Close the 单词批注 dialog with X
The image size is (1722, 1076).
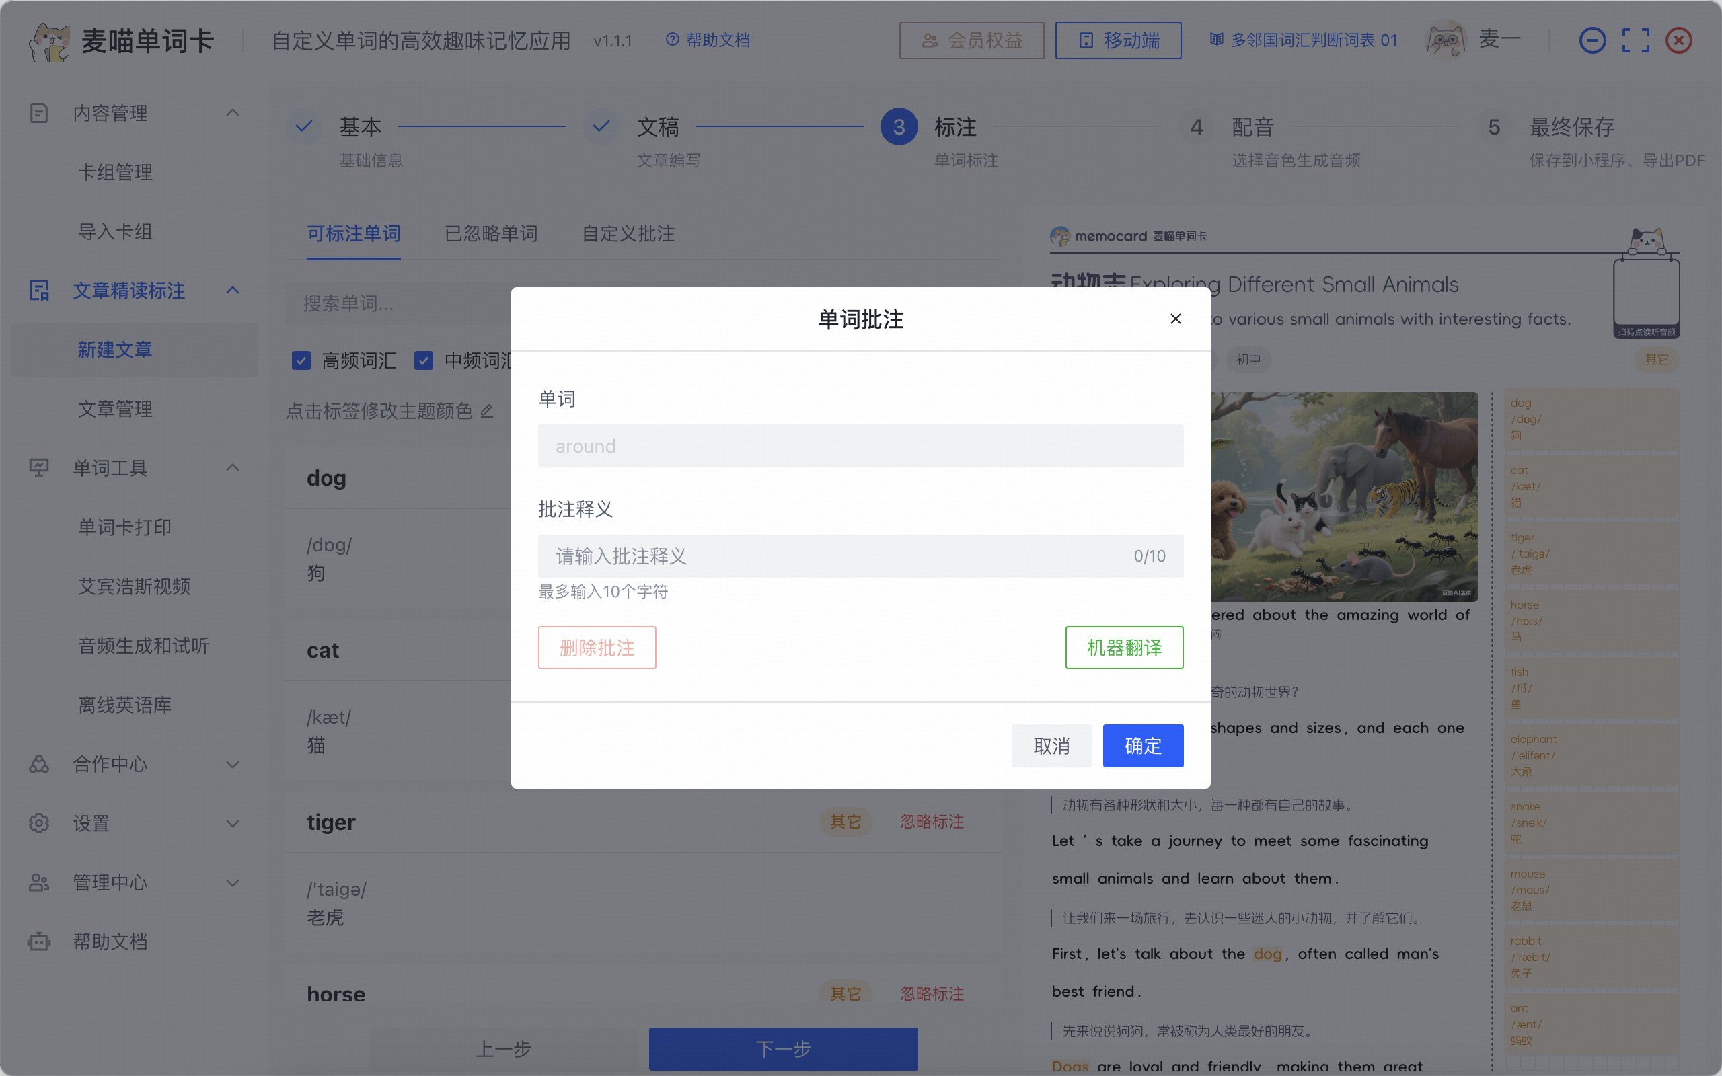(1176, 319)
